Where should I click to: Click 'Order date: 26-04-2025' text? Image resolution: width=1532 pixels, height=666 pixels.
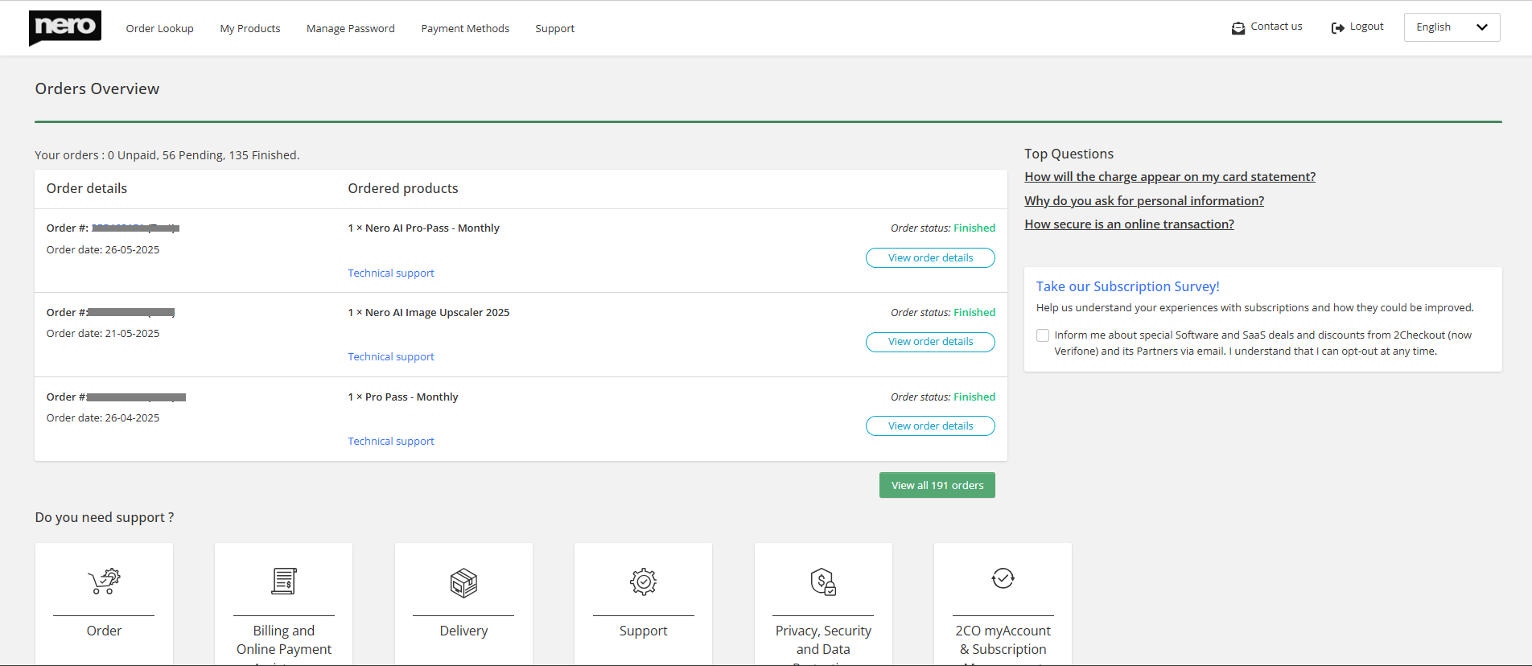coord(103,418)
